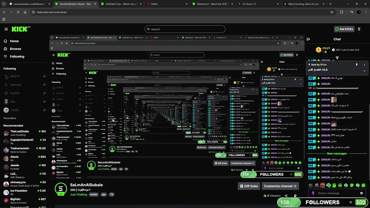Open SaLmAnAlSubaie live avatar under stream
The width and height of the screenshot is (370, 208).
click(x=61, y=189)
